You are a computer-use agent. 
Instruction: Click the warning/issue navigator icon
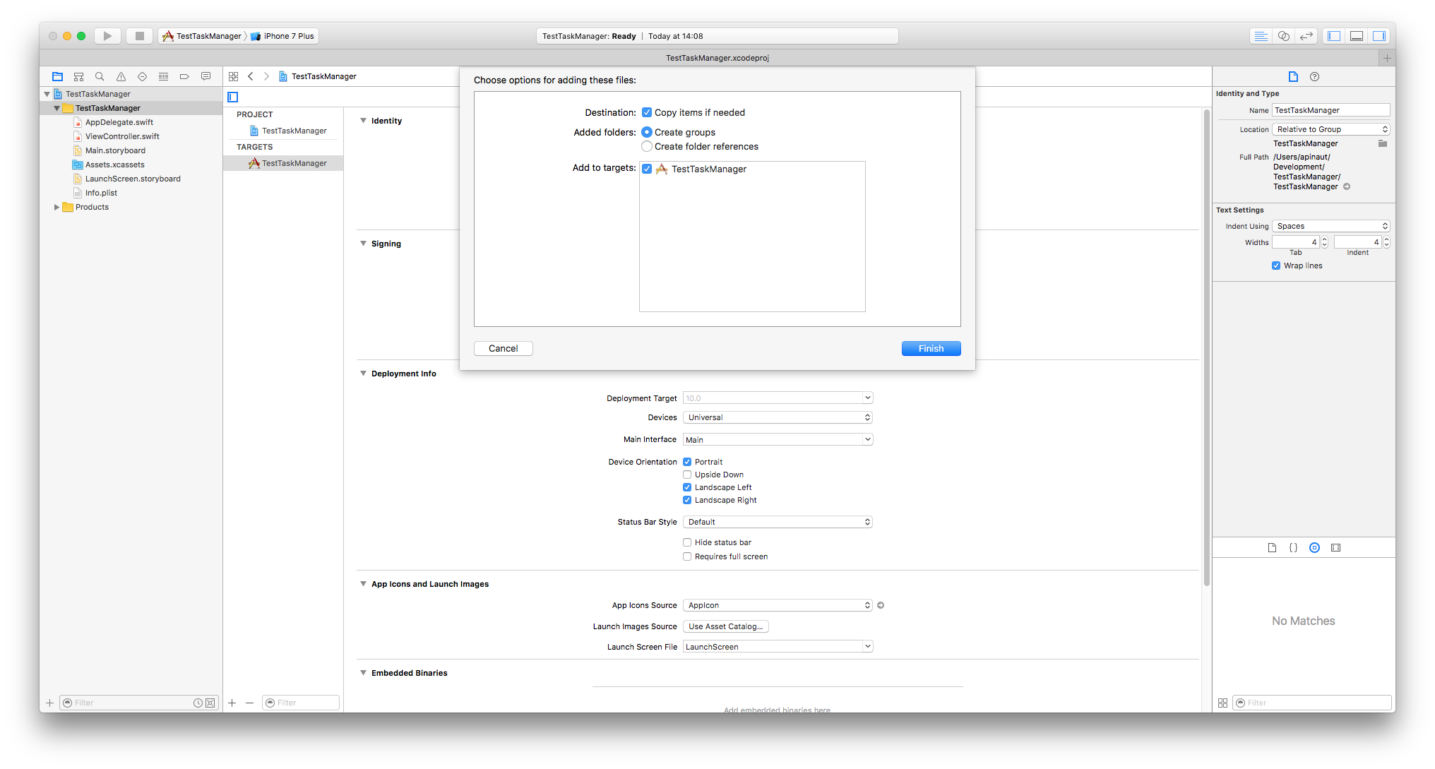(x=121, y=76)
